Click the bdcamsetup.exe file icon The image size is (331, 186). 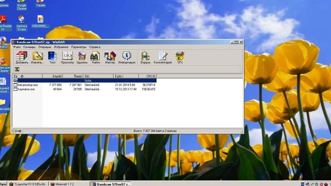click(x=15, y=85)
